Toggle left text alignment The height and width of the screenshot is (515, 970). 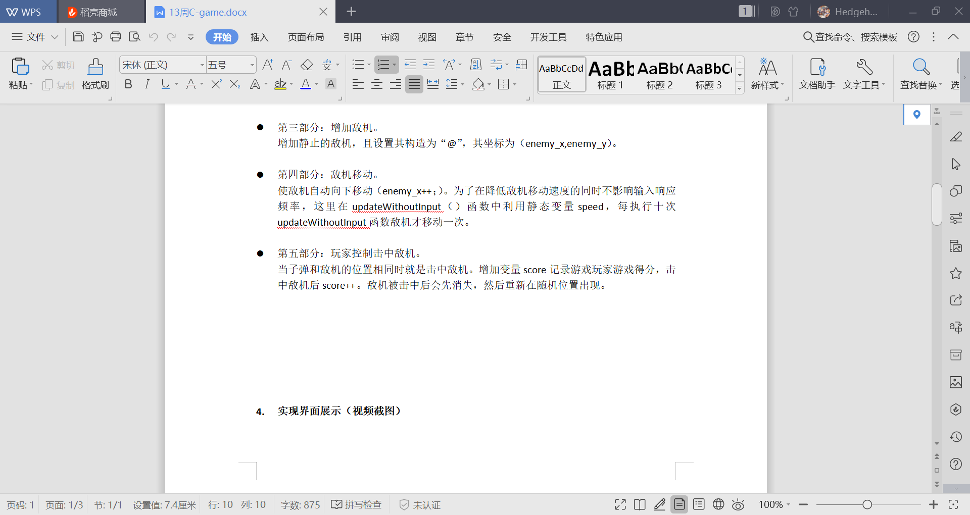point(358,84)
